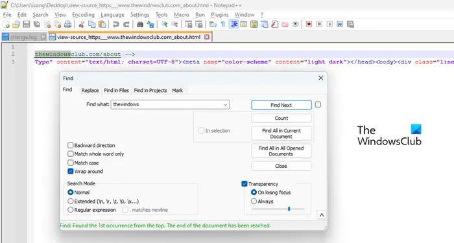Expand the Find what history dropdown arrow
This screenshot has width=454, height=243.
(225, 104)
